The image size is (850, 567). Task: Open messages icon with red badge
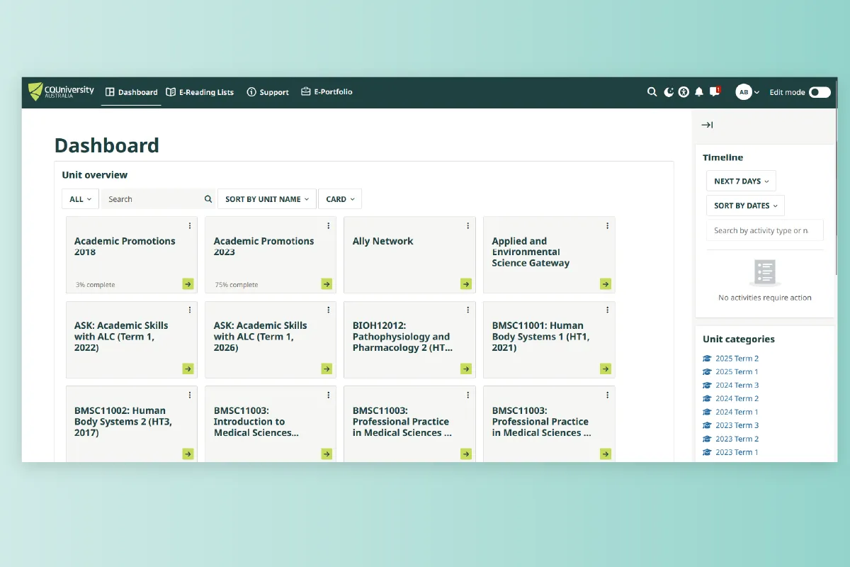(x=715, y=91)
